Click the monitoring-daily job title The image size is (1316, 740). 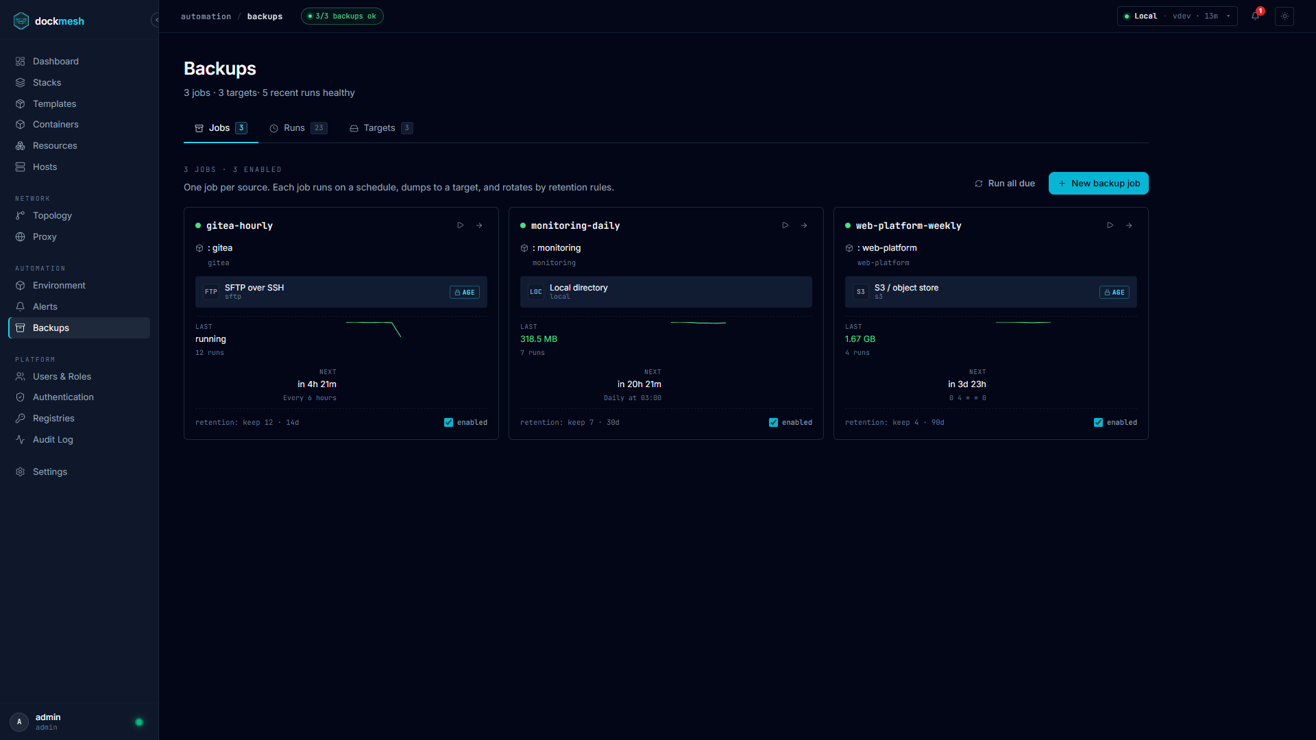click(575, 225)
